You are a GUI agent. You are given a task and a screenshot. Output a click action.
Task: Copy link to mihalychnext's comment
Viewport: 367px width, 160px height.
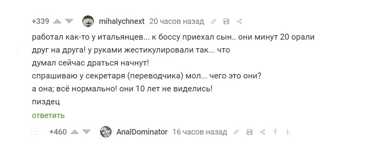click(x=214, y=22)
